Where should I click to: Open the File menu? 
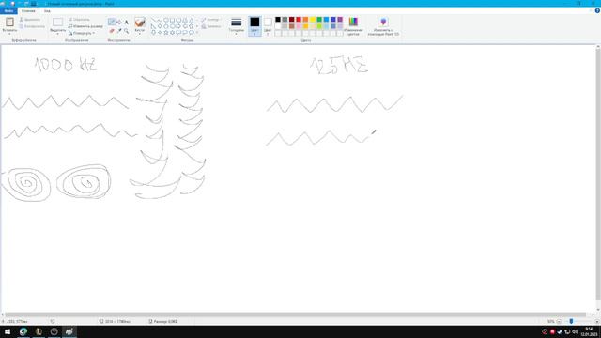tap(8, 11)
